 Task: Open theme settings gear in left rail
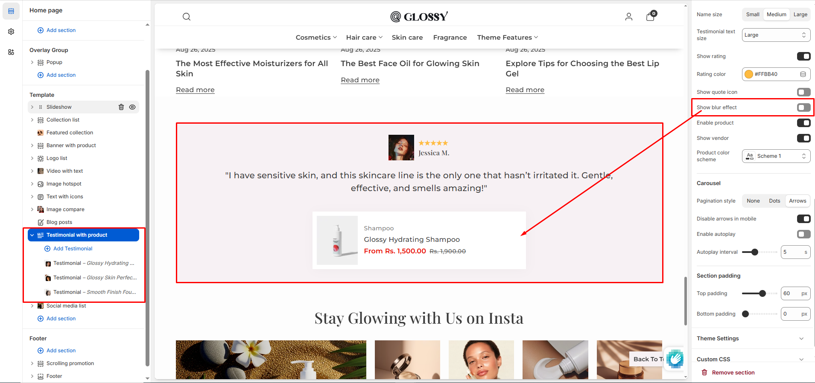click(11, 32)
